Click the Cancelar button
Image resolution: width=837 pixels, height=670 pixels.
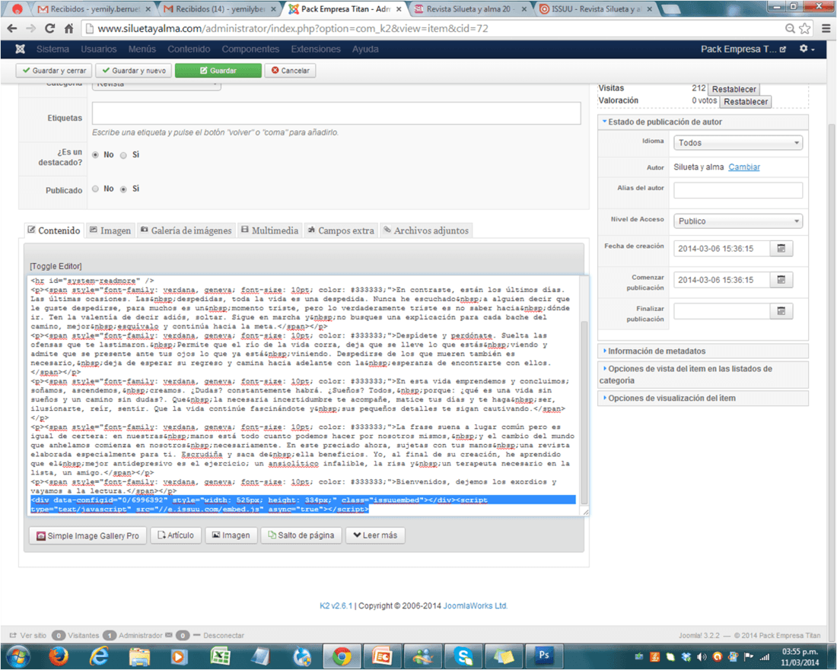pos(291,71)
